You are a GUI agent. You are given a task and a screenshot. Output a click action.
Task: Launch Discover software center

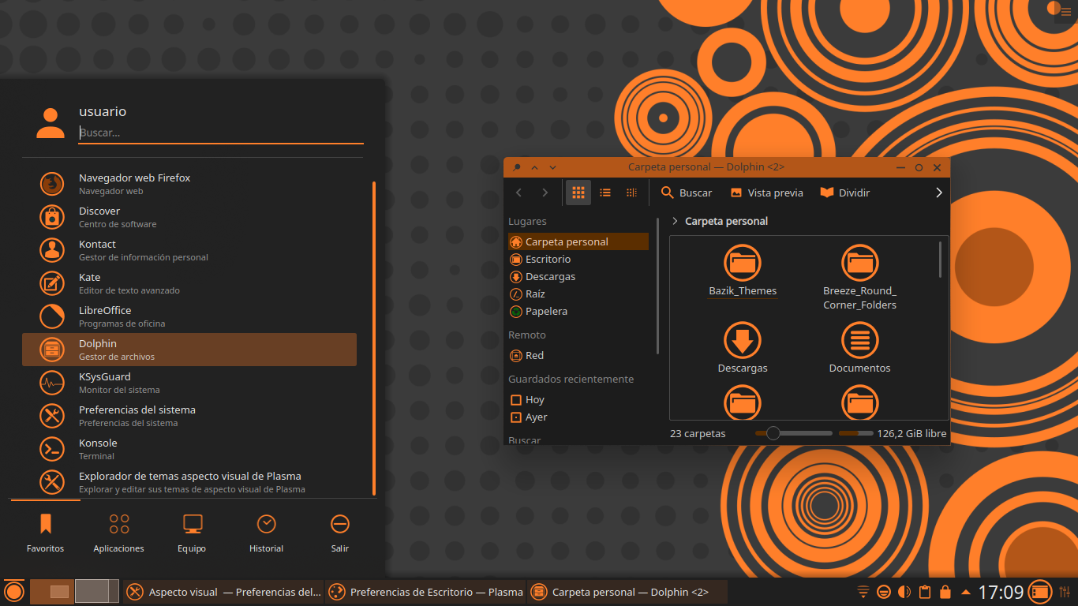(x=189, y=217)
